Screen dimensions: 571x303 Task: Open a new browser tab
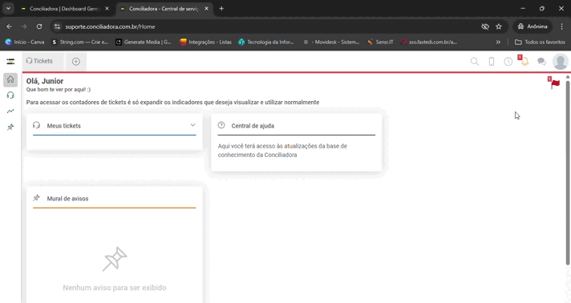point(221,8)
